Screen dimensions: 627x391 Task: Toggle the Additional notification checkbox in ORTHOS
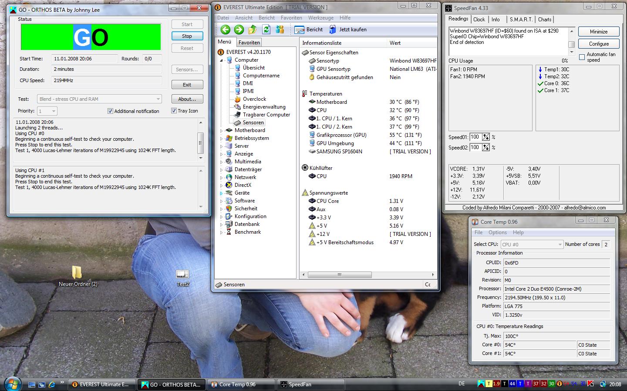(x=110, y=111)
